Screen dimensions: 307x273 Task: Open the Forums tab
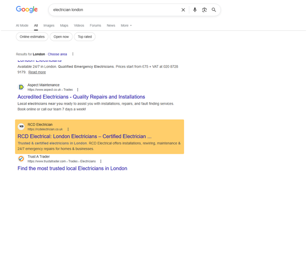pyautogui.click(x=95, y=26)
